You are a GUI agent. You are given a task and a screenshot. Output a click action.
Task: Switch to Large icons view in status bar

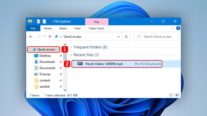point(177,95)
